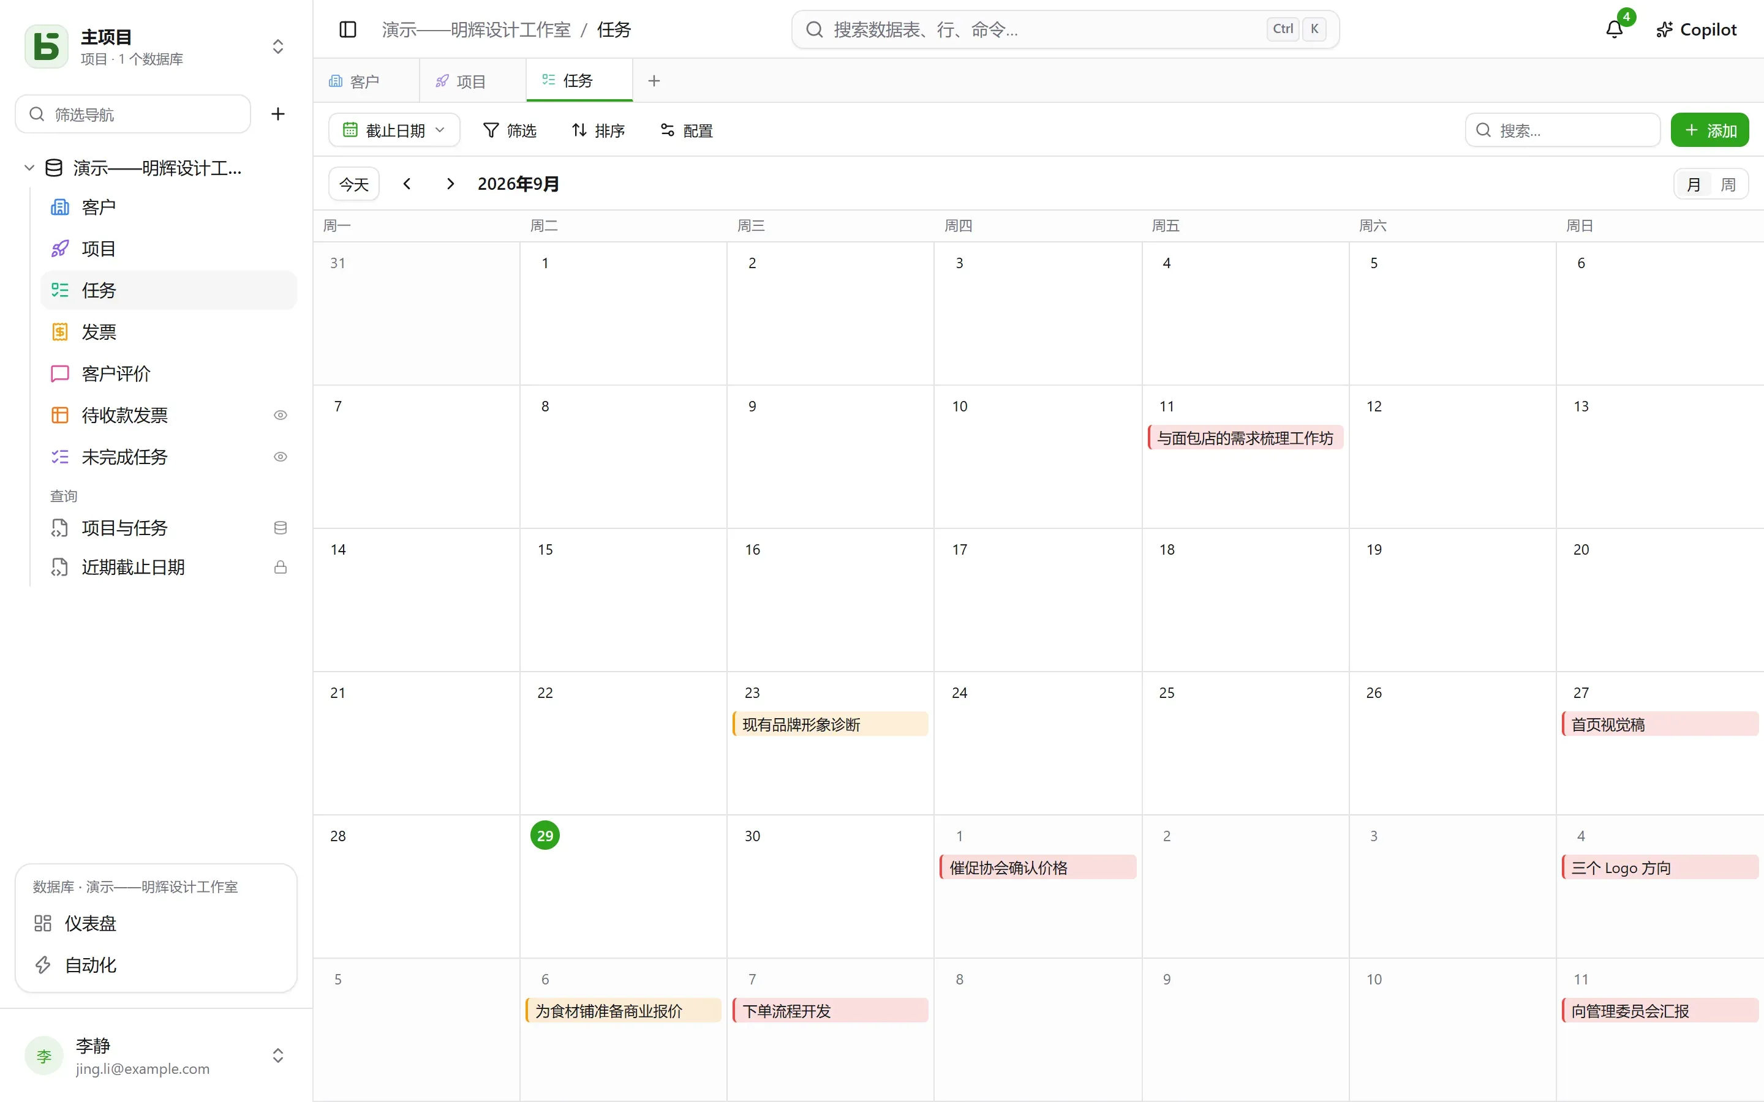Open 仪表盘 dashboard

pos(155,923)
